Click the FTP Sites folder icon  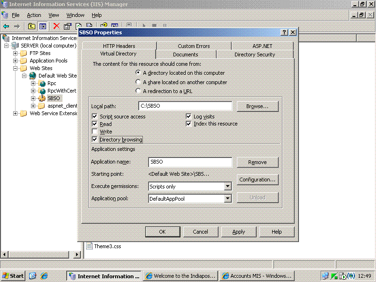coord(23,53)
